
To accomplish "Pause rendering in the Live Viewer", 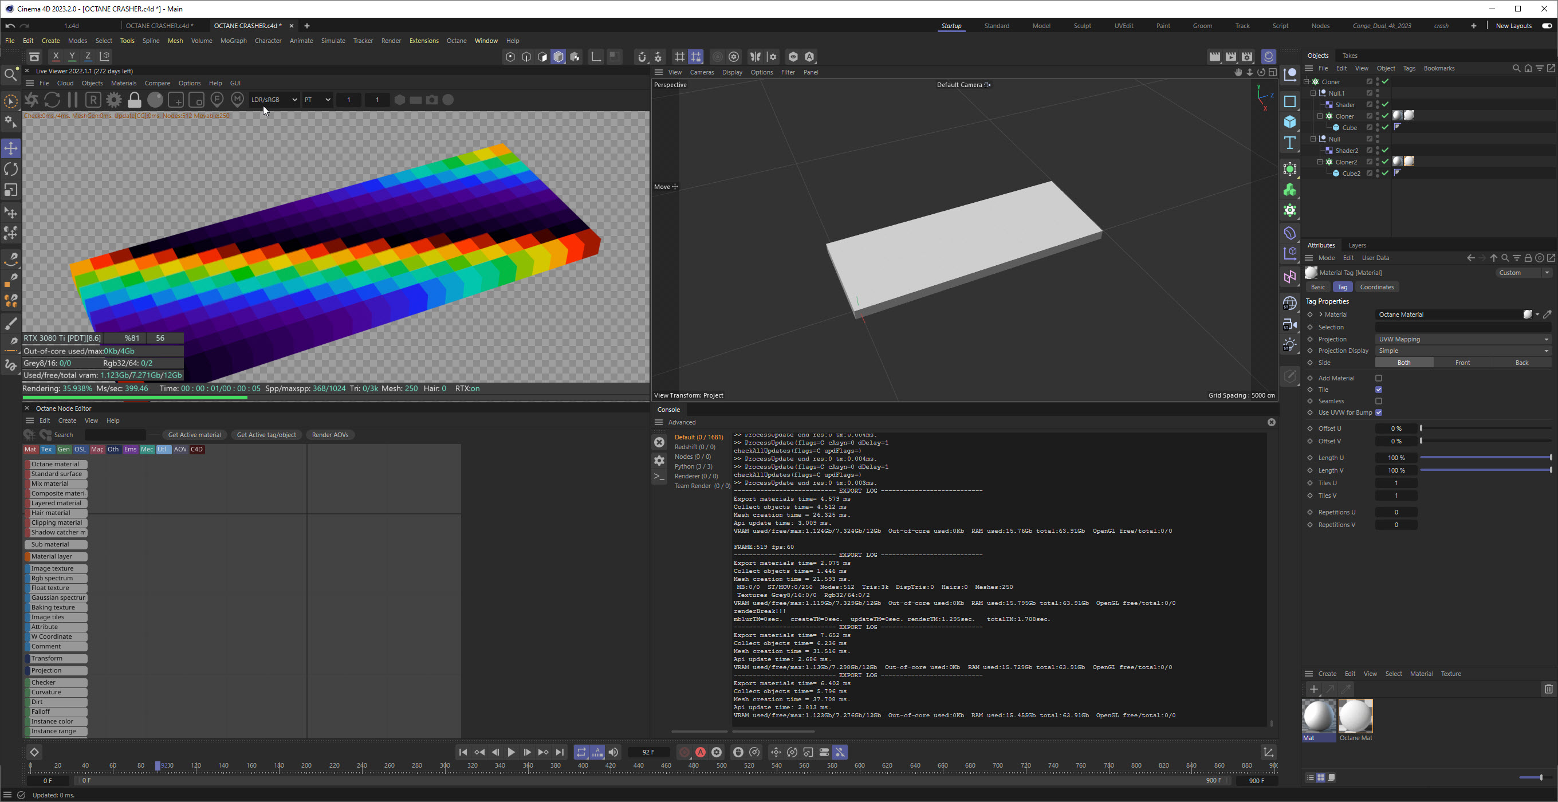I will (x=73, y=100).
